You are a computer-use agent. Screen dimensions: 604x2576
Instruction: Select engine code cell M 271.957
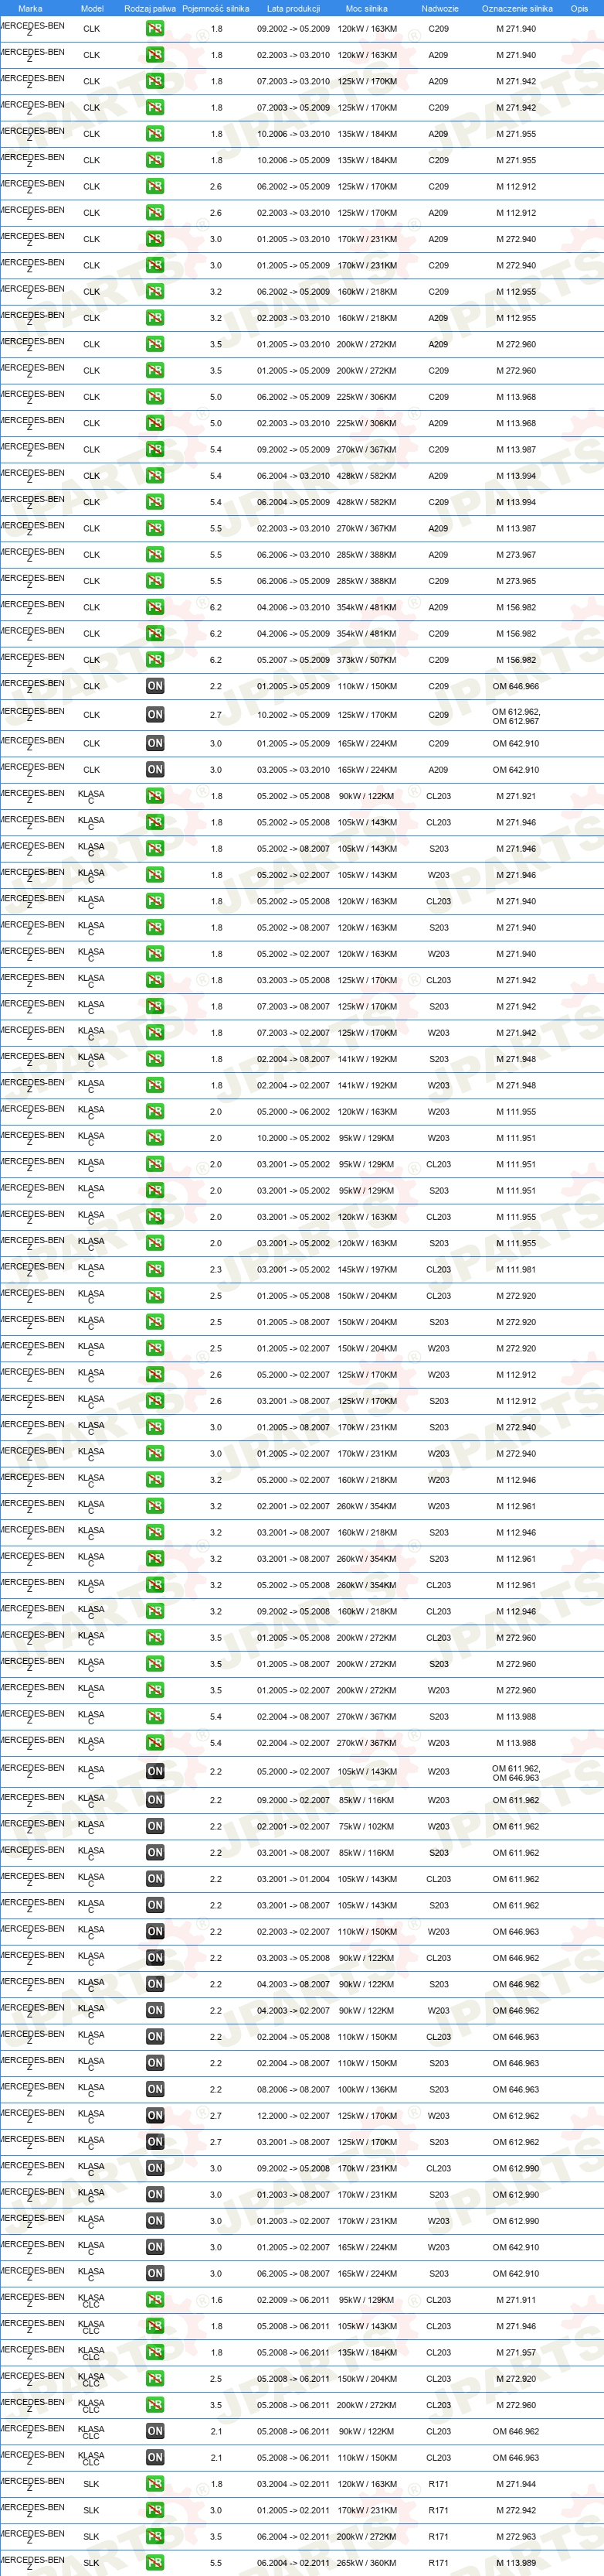tap(516, 2352)
